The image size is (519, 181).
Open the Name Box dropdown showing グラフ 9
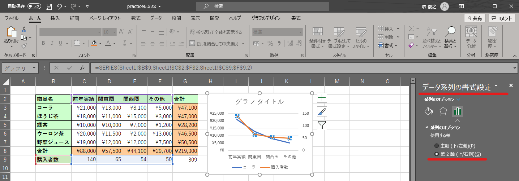coord(34,67)
